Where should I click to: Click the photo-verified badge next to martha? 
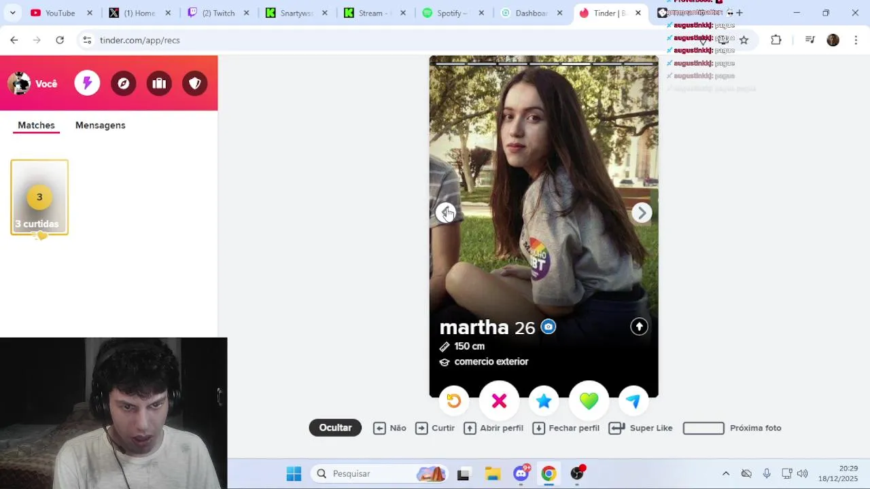[x=549, y=327]
